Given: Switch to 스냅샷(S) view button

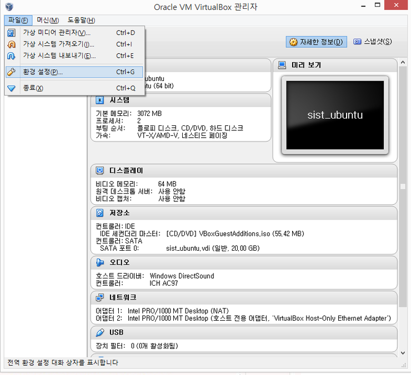Looking at the screenshot, I should tap(373, 42).
